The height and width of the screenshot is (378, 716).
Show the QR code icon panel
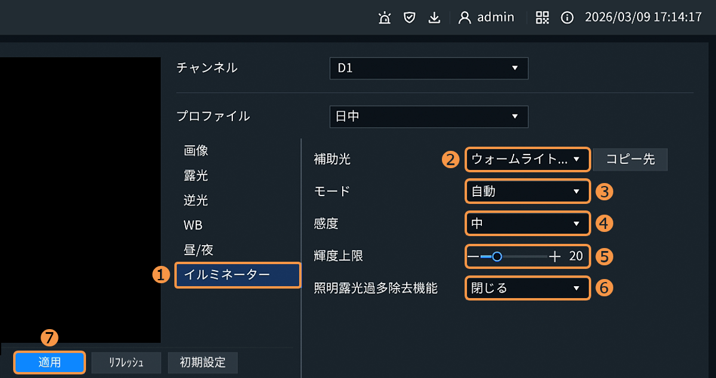point(542,18)
